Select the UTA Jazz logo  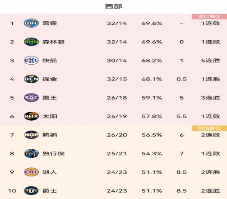click(x=31, y=191)
